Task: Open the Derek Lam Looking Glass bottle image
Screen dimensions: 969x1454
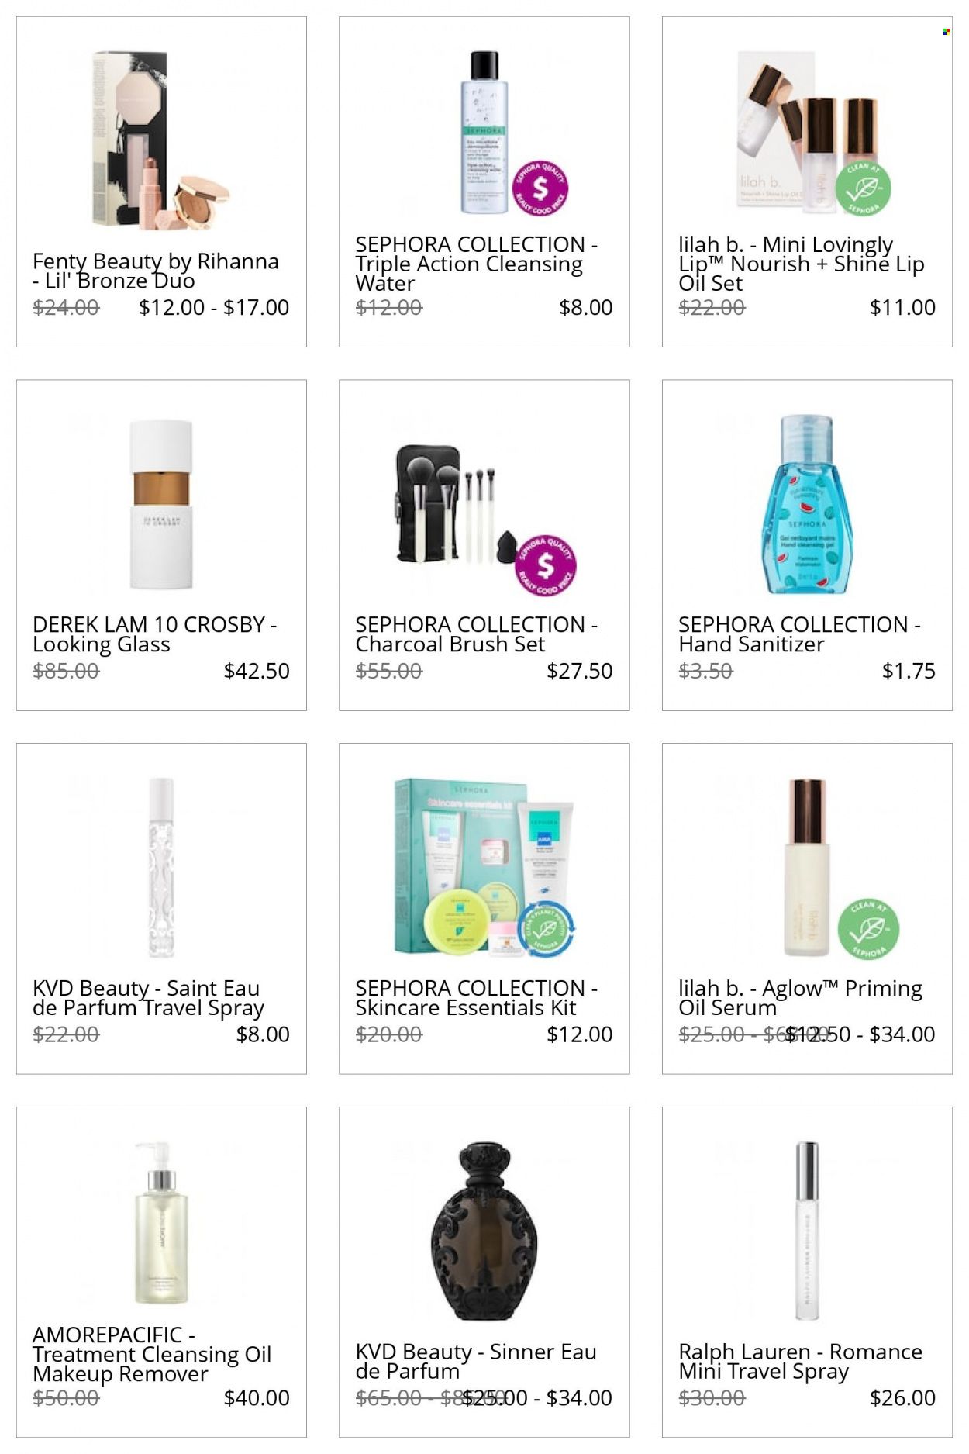Action: [161, 504]
